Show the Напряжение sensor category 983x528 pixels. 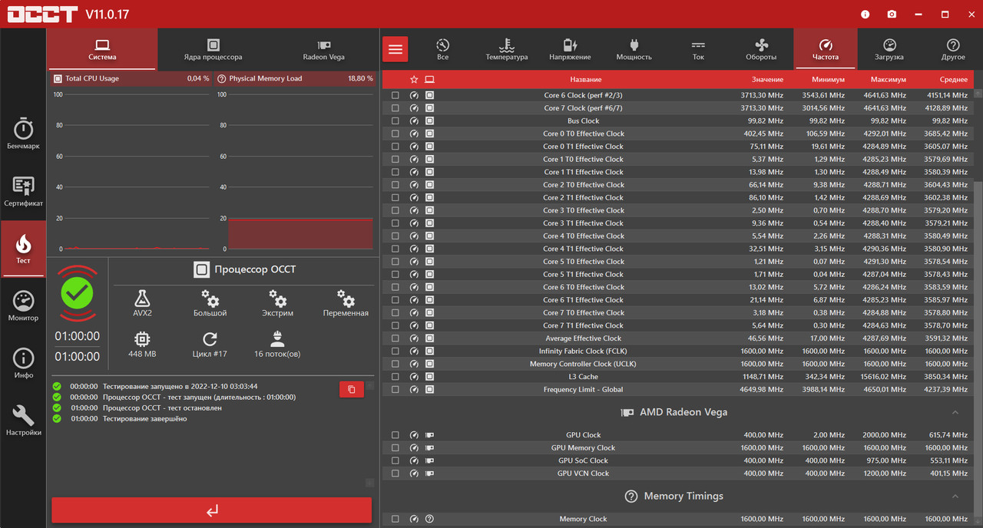[x=570, y=49]
